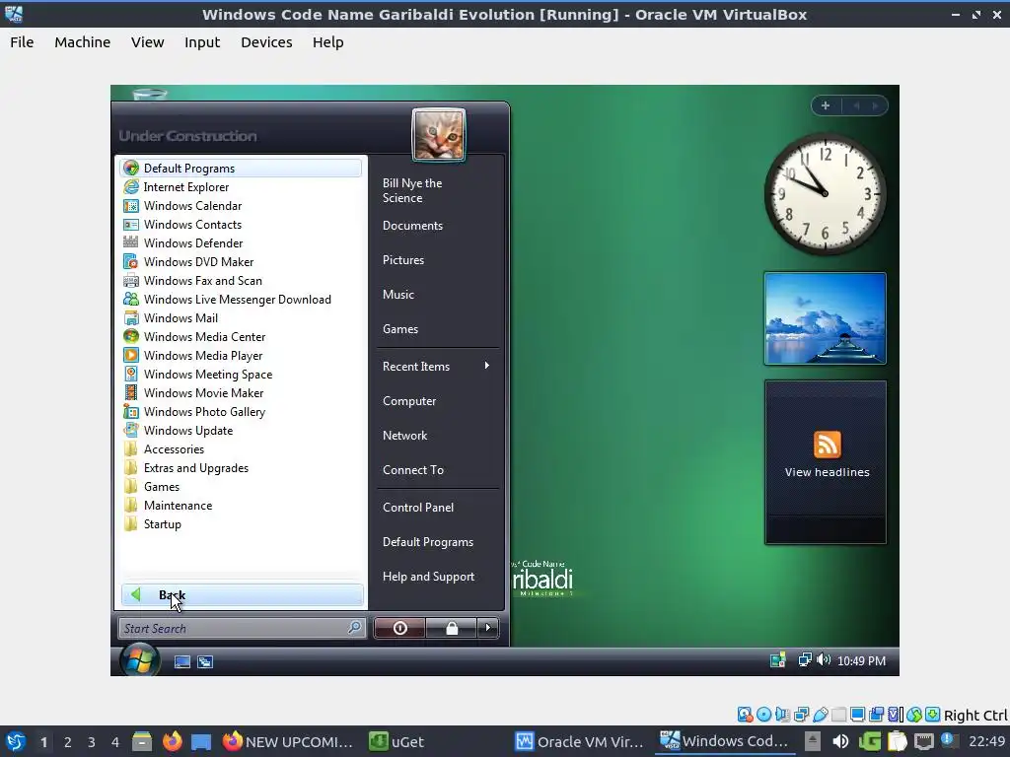Click the Show Desktop quick launch icon
The height and width of the screenshot is (757, 1010).
click(x=182, y=661)
